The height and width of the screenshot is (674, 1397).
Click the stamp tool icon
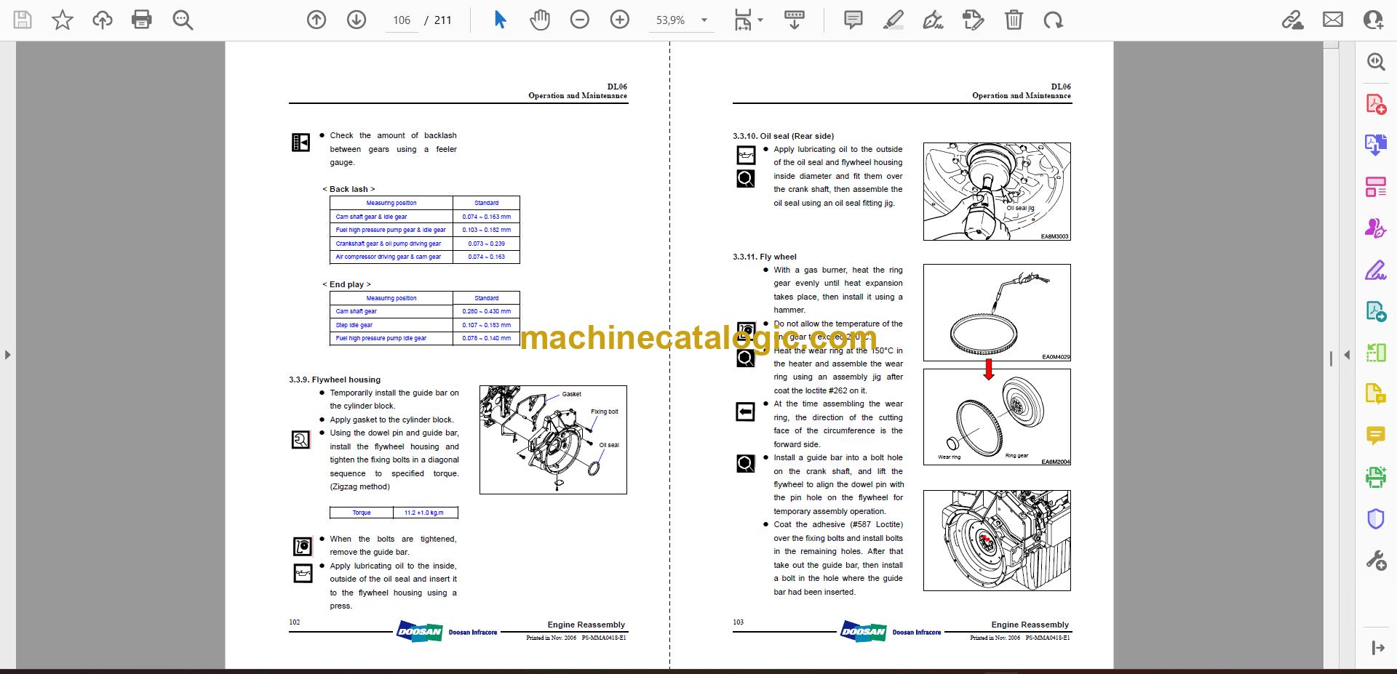pyautogui.click(x=973, y=20)
